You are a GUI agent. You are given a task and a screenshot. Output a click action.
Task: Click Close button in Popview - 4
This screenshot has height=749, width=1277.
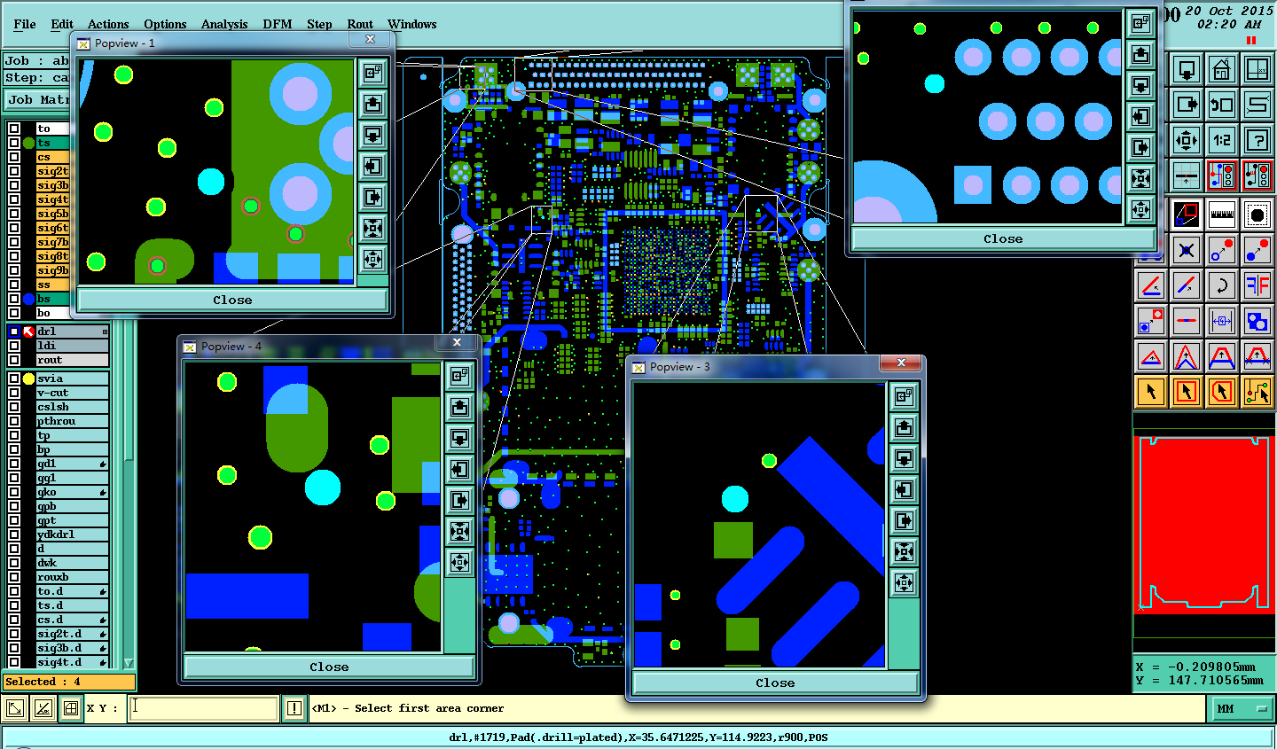pos(329,667)
